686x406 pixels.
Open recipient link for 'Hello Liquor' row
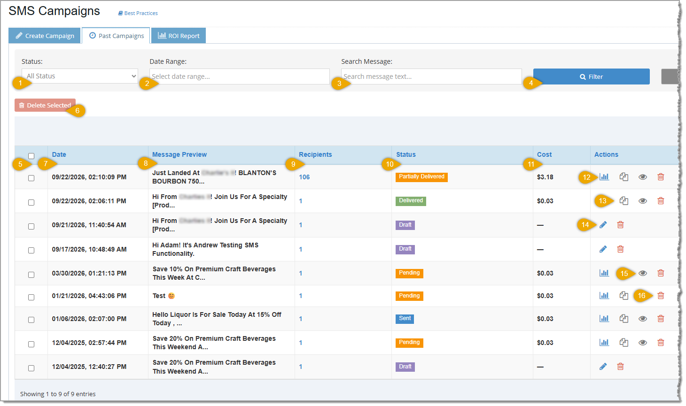[301, 319]
